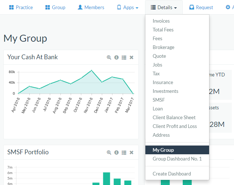Click magnifier icon on SMSF Portfolio widget
Viewport: 234px width, 185px height.
pos(109,152)
